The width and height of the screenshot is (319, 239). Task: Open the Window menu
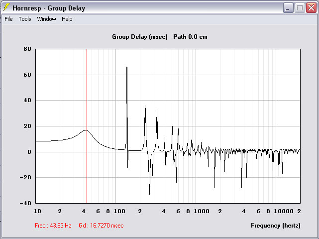point(46,19)
